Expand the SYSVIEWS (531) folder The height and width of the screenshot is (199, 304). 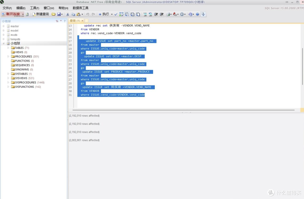(8, 78)
